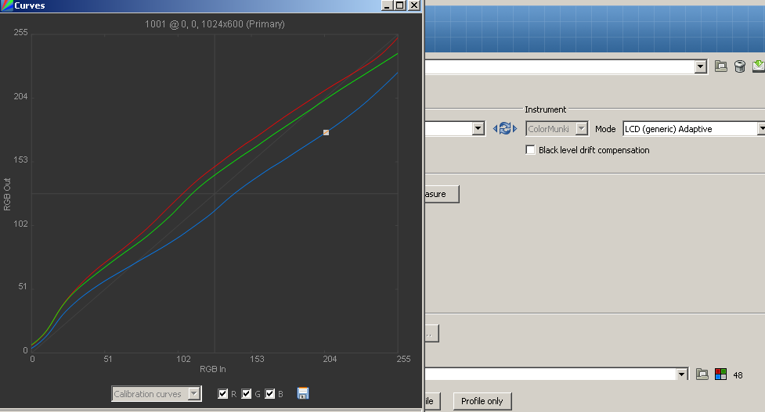Click the 'Instrument' group label

pyautogui.click(x=546, y=109)
